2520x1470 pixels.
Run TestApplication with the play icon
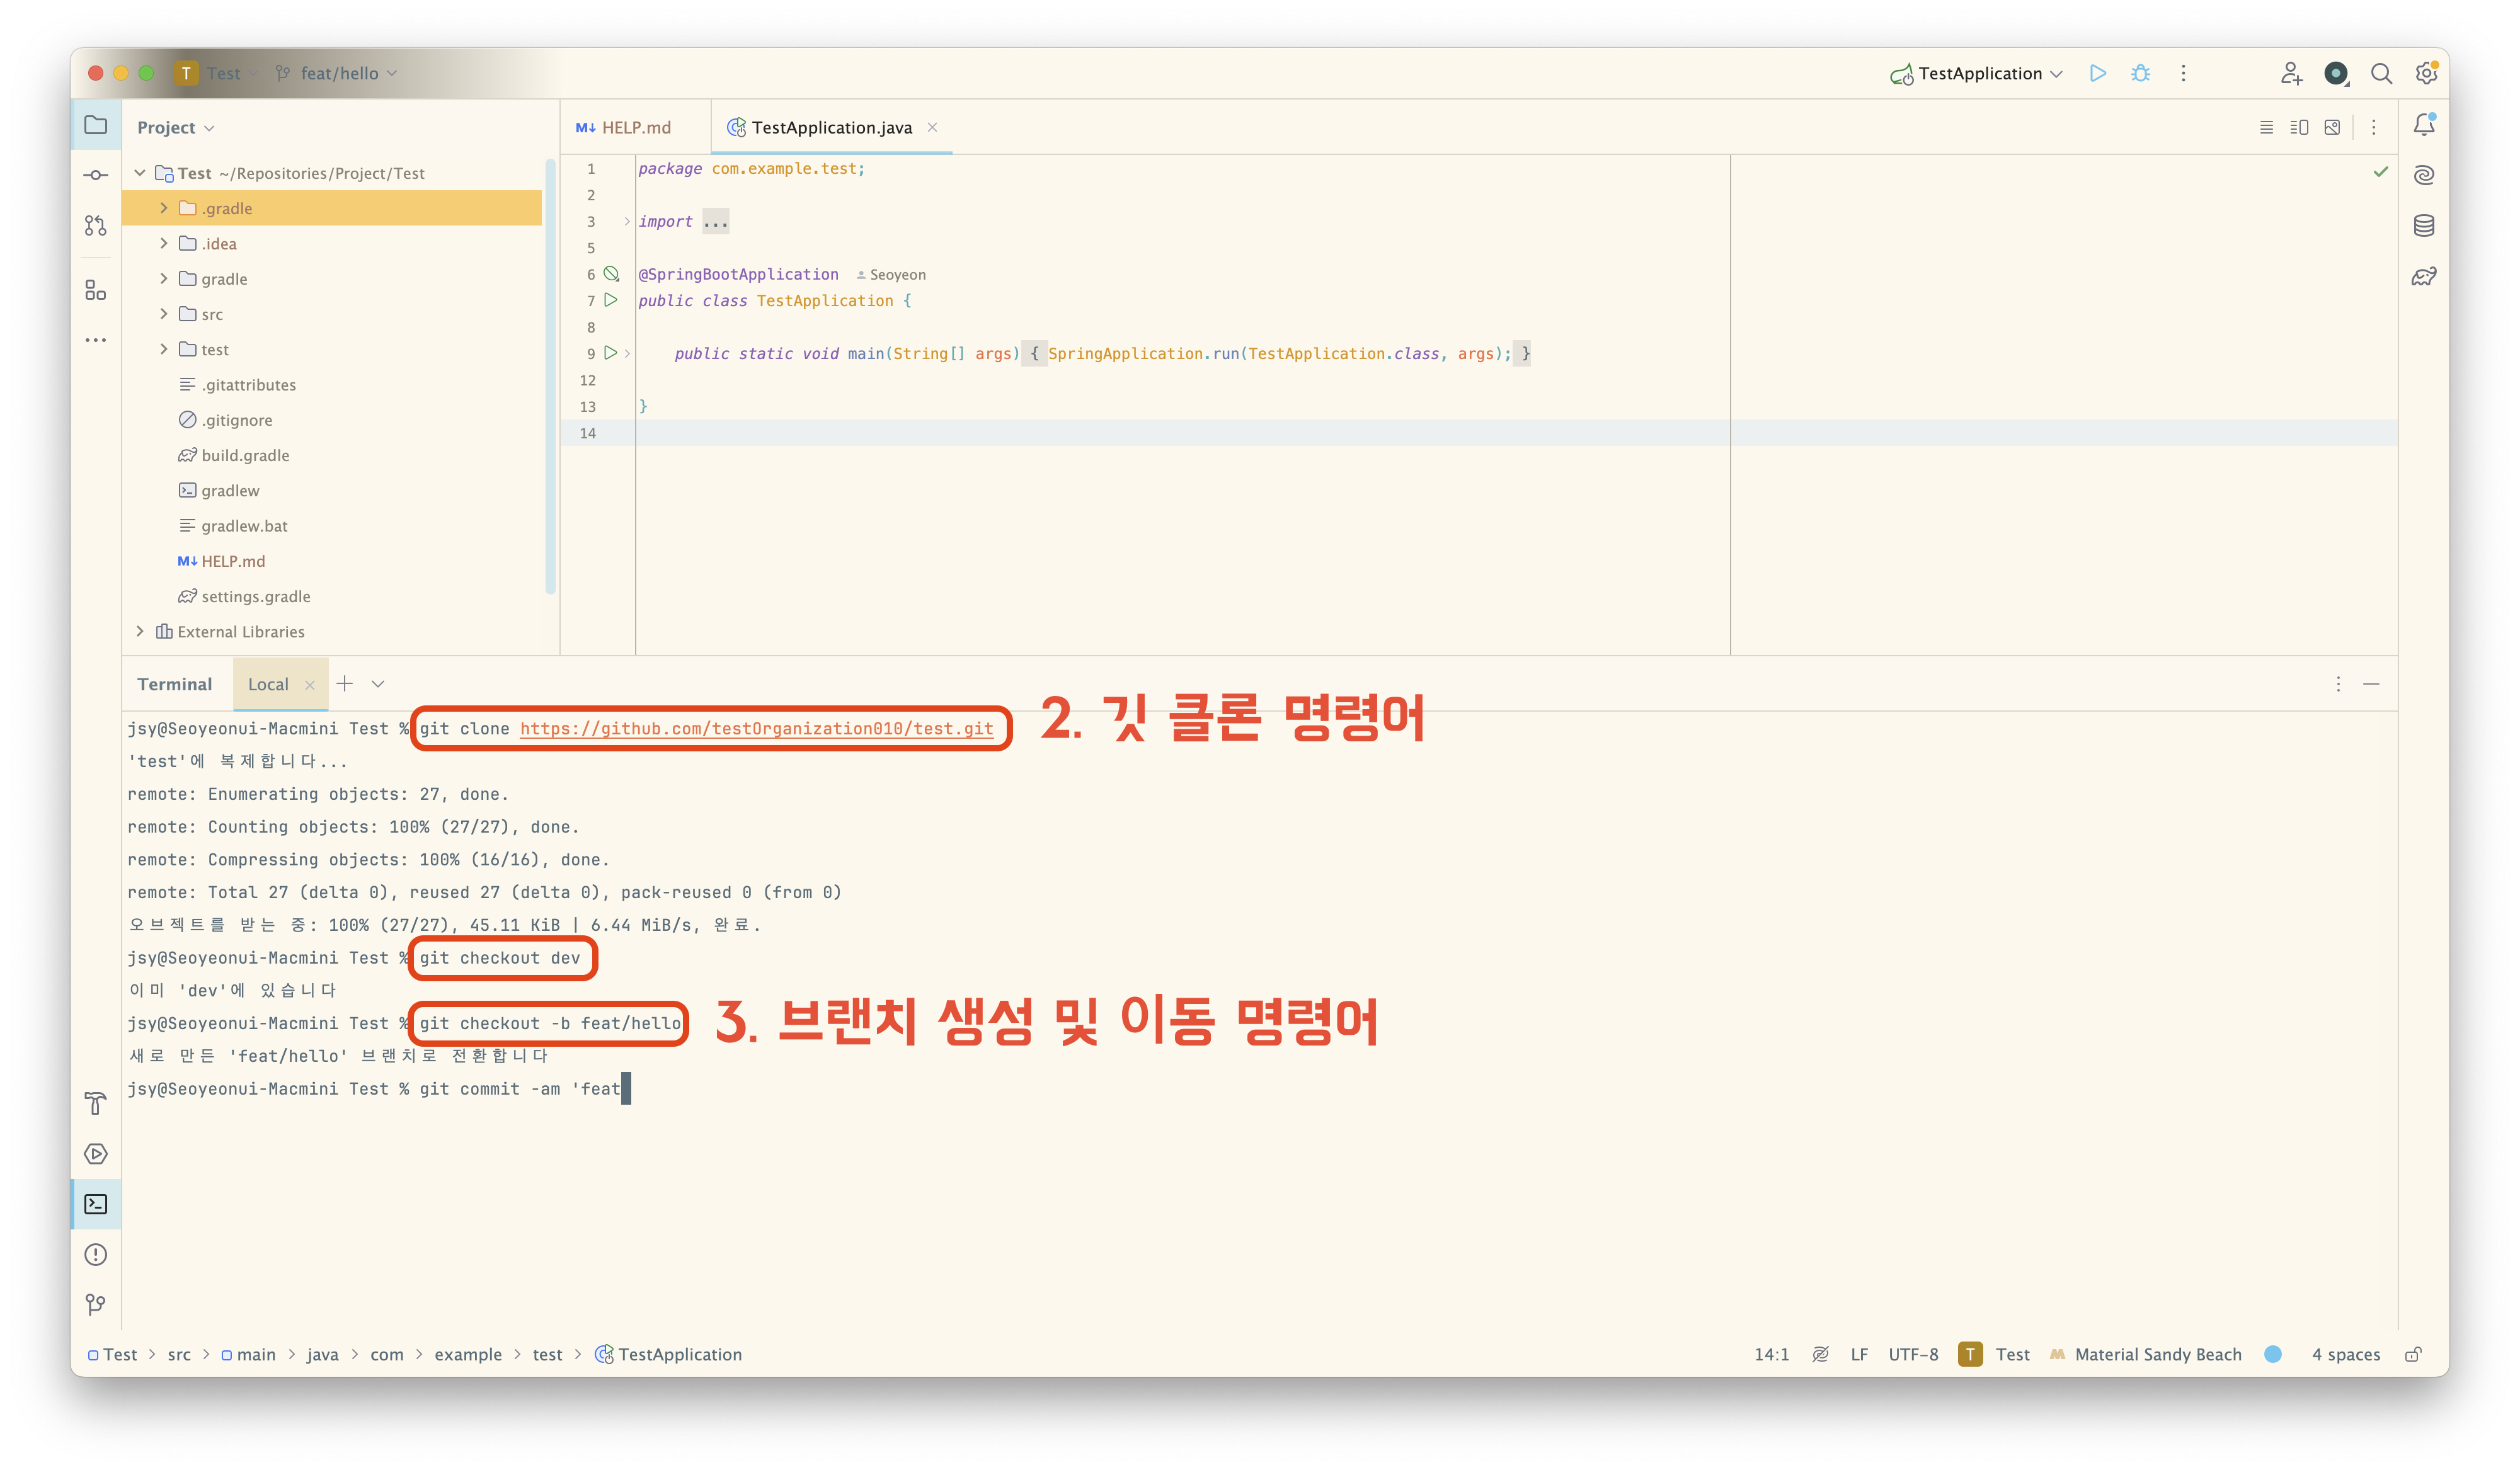(2098, 73)
